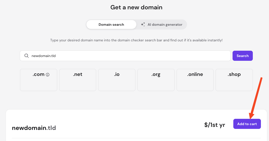Click the purple Search button

243,56
